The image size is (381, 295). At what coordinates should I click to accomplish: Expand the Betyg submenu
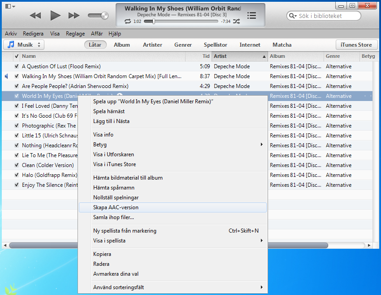[173, 145]
